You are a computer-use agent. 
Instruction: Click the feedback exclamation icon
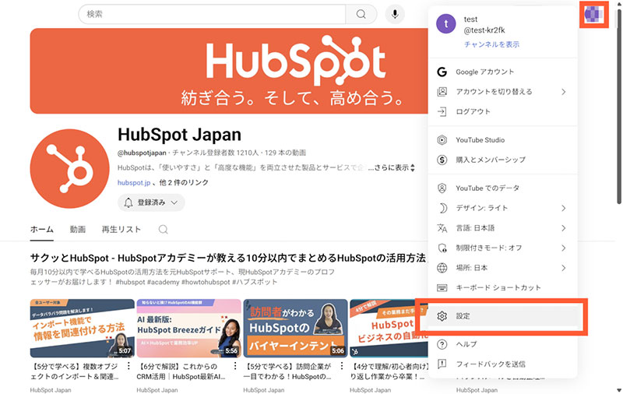click(442, 364)
